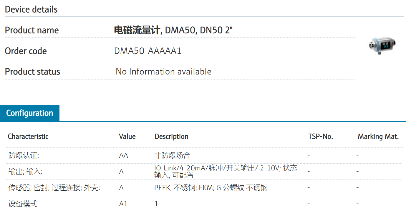Click the 非防爆场合 description
Screen dimensions: 406x215
pos(172,155)
